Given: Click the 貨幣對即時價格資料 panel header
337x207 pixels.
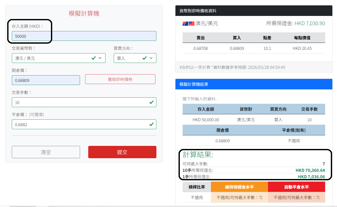Looking at the screenshot, I should (254, 11).
